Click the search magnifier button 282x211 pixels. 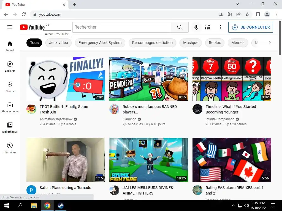[x=180, y=27]
